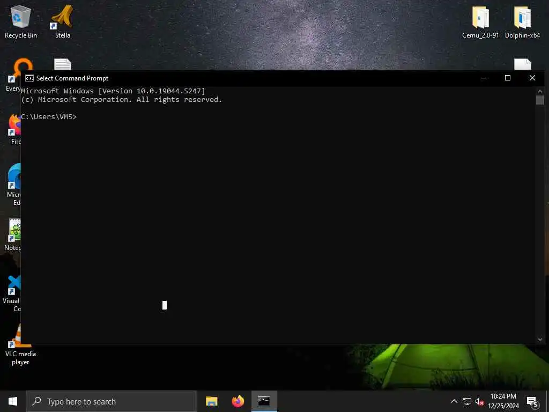Screen dimensions: 549x412
Task: Open the Dolphin-x64 folder
Action: (522, 21)
